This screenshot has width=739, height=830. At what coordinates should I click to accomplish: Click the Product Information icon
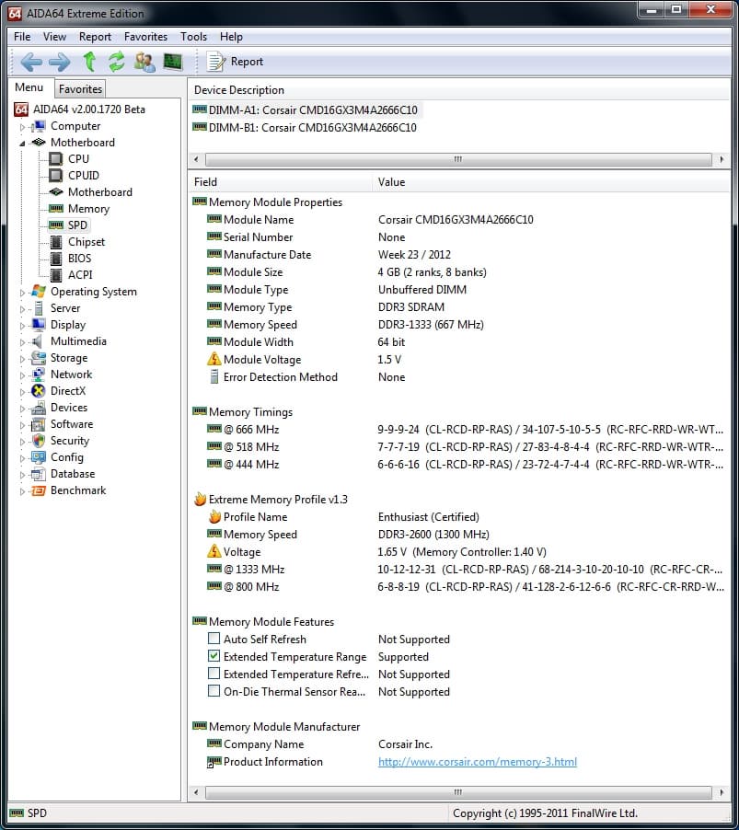[x=214, y=762]
